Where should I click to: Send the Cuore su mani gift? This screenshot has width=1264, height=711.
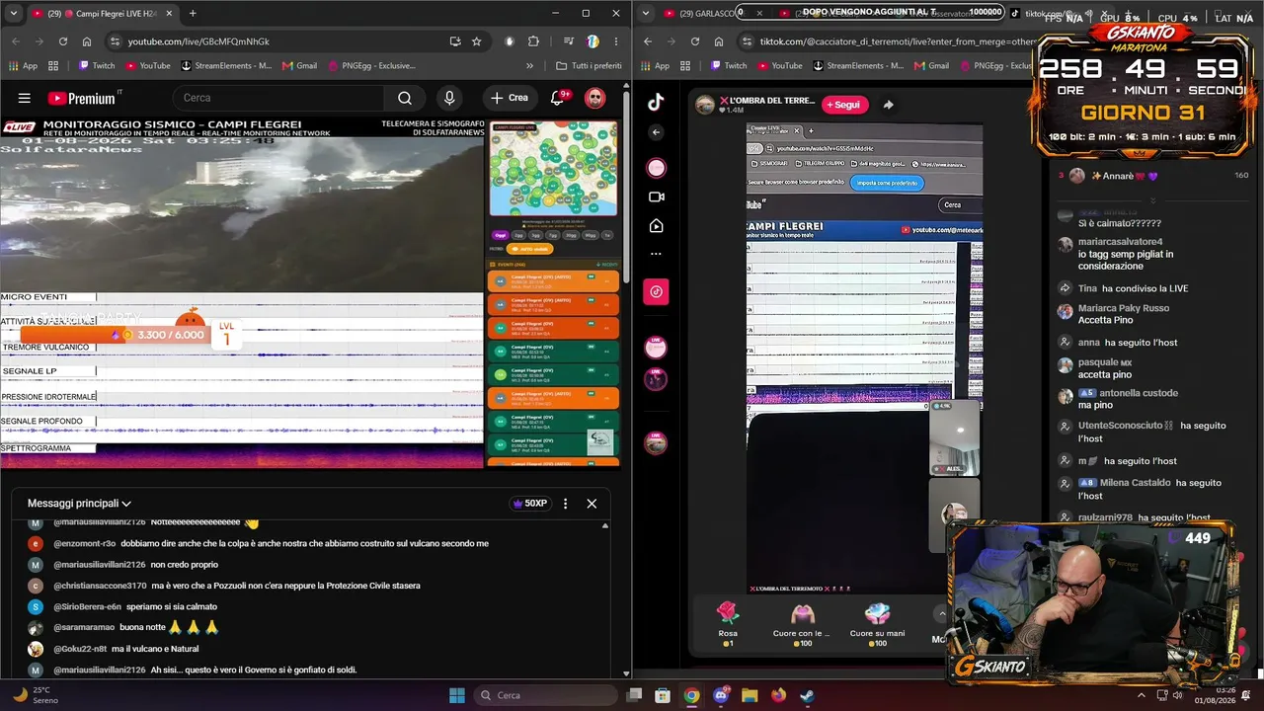pyautogui.click(x=877, y=623)
